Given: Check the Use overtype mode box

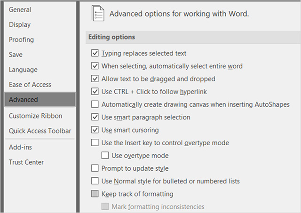Looking at the screenshot, I should (105, 156).
